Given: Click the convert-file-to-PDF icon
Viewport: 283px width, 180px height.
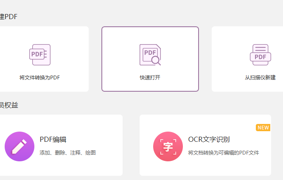Looking at the screenshot, I should tap(40, 55).
